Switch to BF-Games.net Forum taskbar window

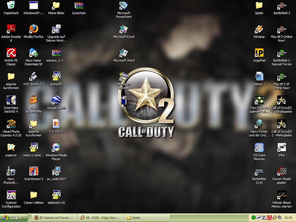tap(54, 218)
